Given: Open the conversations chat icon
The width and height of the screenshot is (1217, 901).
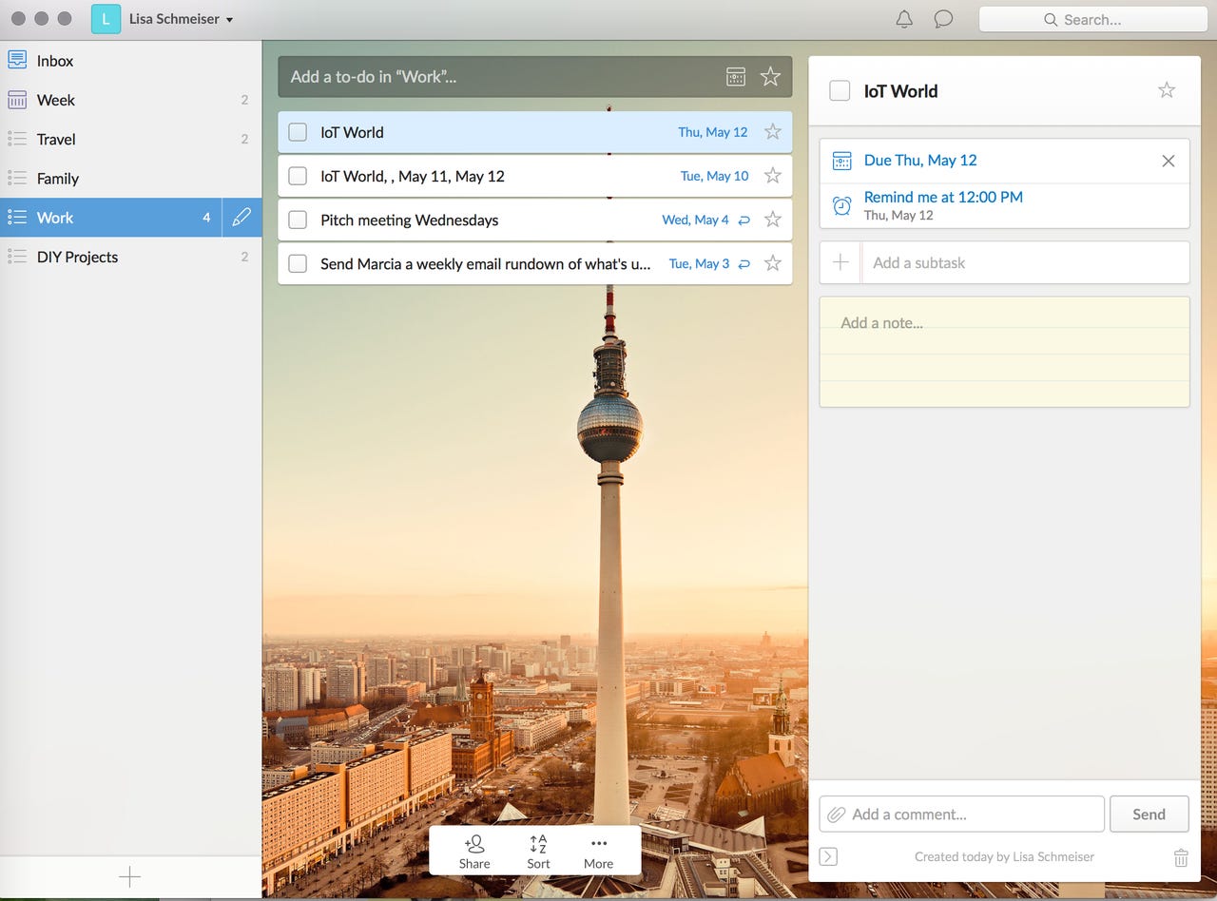Looking at the screenshot, I should tap(943, 19).
